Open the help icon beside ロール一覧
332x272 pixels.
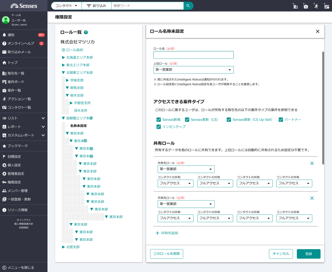click(86, 32)
